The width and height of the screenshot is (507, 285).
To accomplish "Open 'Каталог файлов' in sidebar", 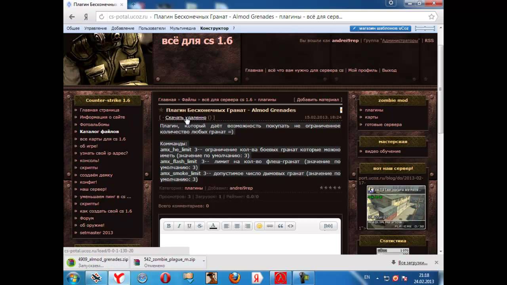I will click(x=99, y=131).
